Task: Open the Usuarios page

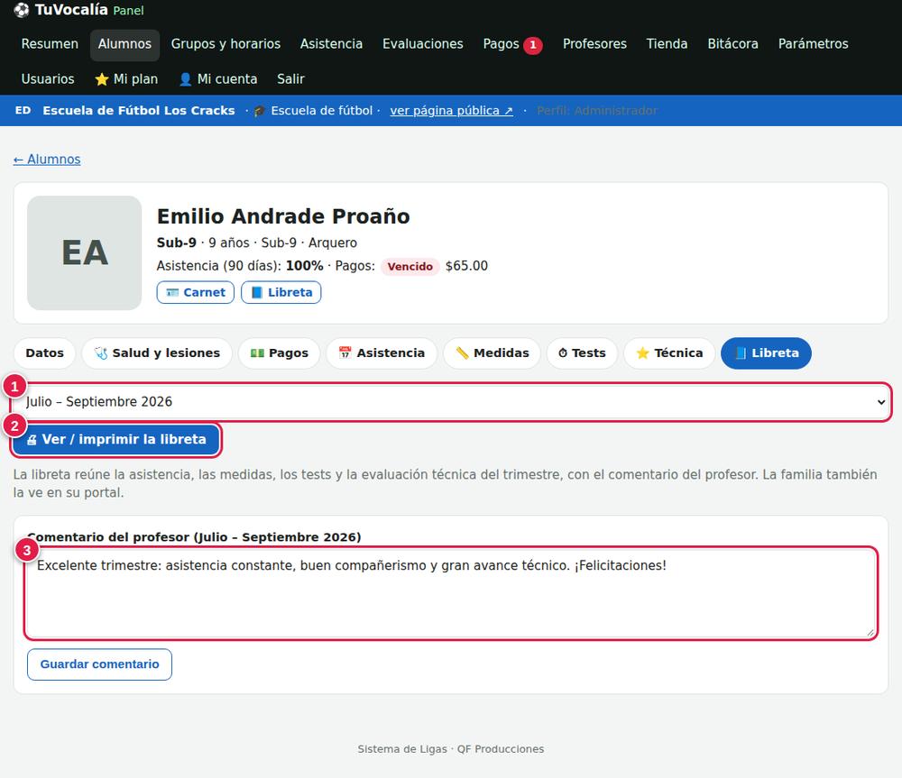Action: [48, 78]
